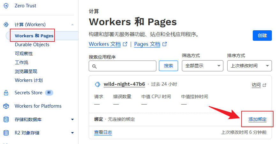Open 可观察性 in the sidebar
277x144 pixels.
click(24, 54)
